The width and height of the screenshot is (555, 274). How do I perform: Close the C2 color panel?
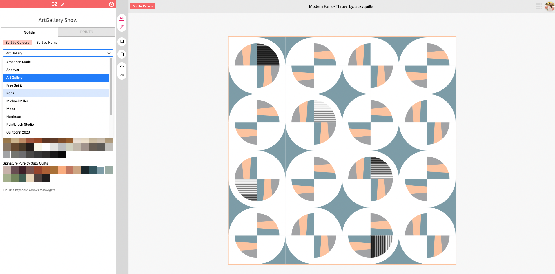pyautogui.click(x=111, y=4)
